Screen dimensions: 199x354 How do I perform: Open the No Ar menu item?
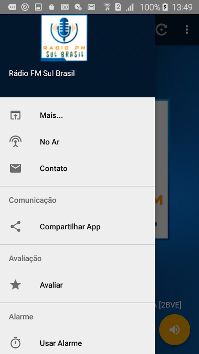(77, 142)
